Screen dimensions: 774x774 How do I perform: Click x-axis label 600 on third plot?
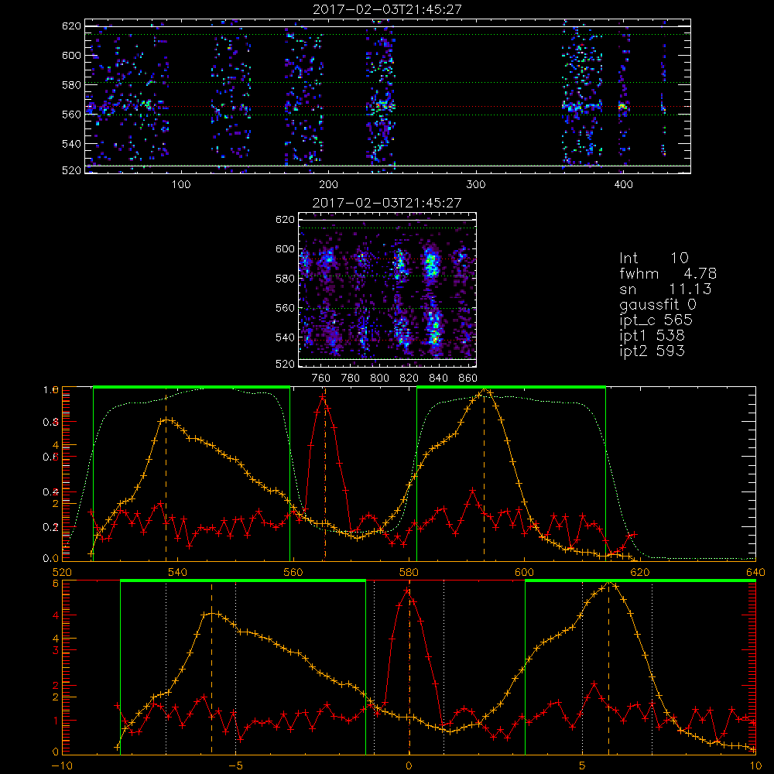click(x=524, y=572)
